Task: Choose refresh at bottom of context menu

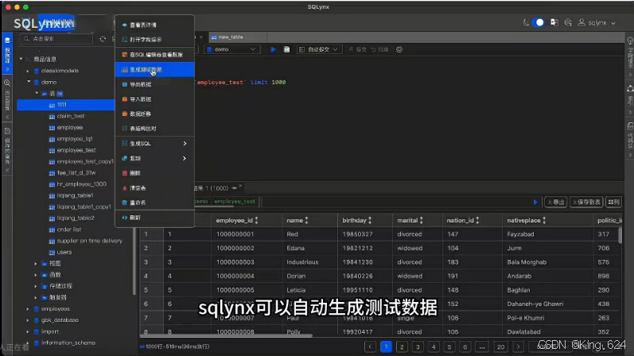Action: click(154, 218)
